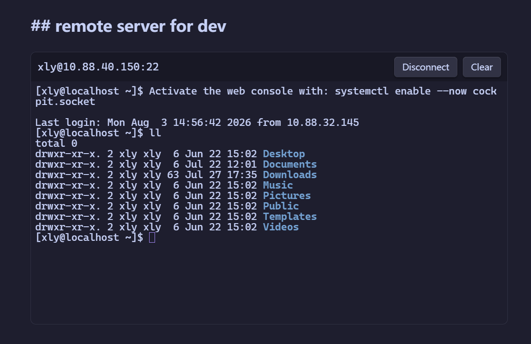Screen dimensions: 531x344
Task: Click the size value 63 in Downloads row
Action: (x=173, y=174)
